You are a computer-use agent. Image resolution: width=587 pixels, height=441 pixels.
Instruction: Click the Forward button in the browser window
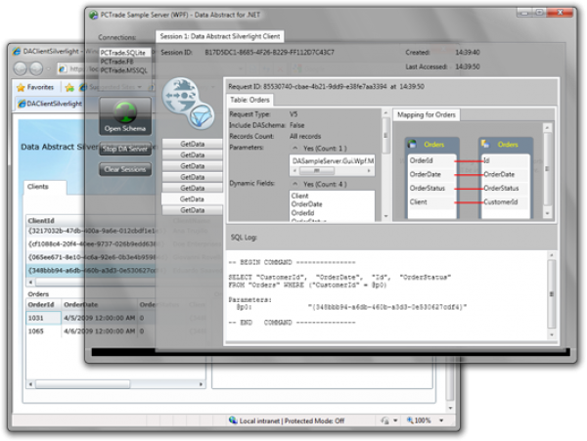click(36, 68)
